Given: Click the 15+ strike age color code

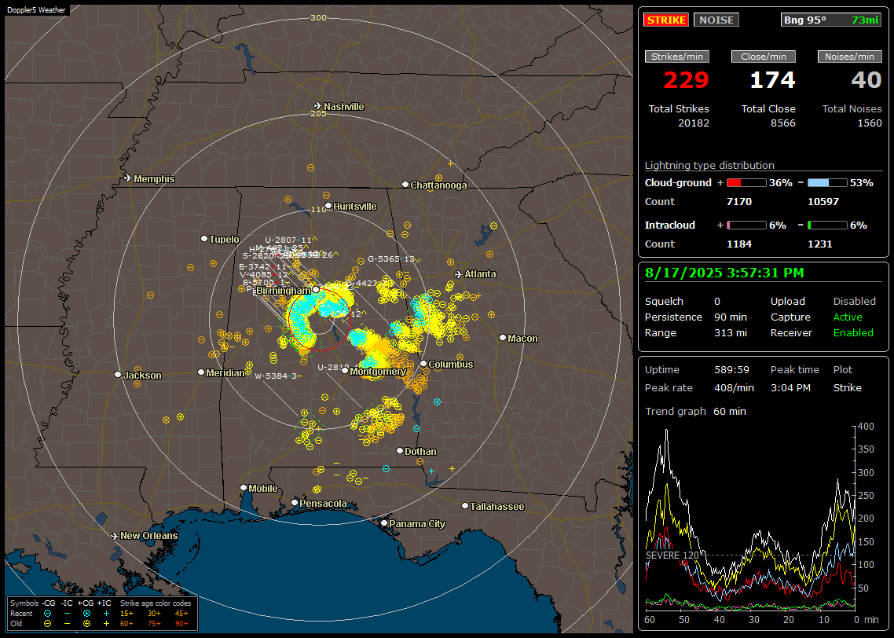Looking at the screenshot, I should coord(126,614).
